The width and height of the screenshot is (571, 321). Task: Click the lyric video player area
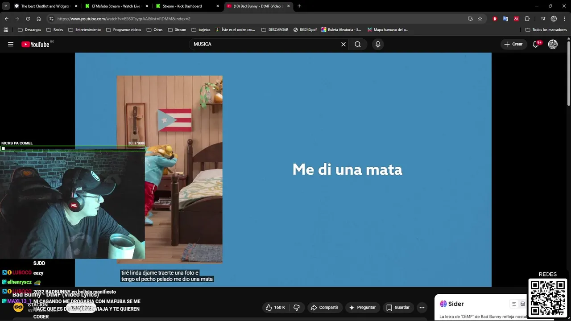[283, 169]
